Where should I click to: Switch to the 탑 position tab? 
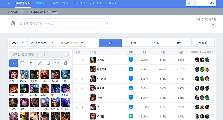110,43
